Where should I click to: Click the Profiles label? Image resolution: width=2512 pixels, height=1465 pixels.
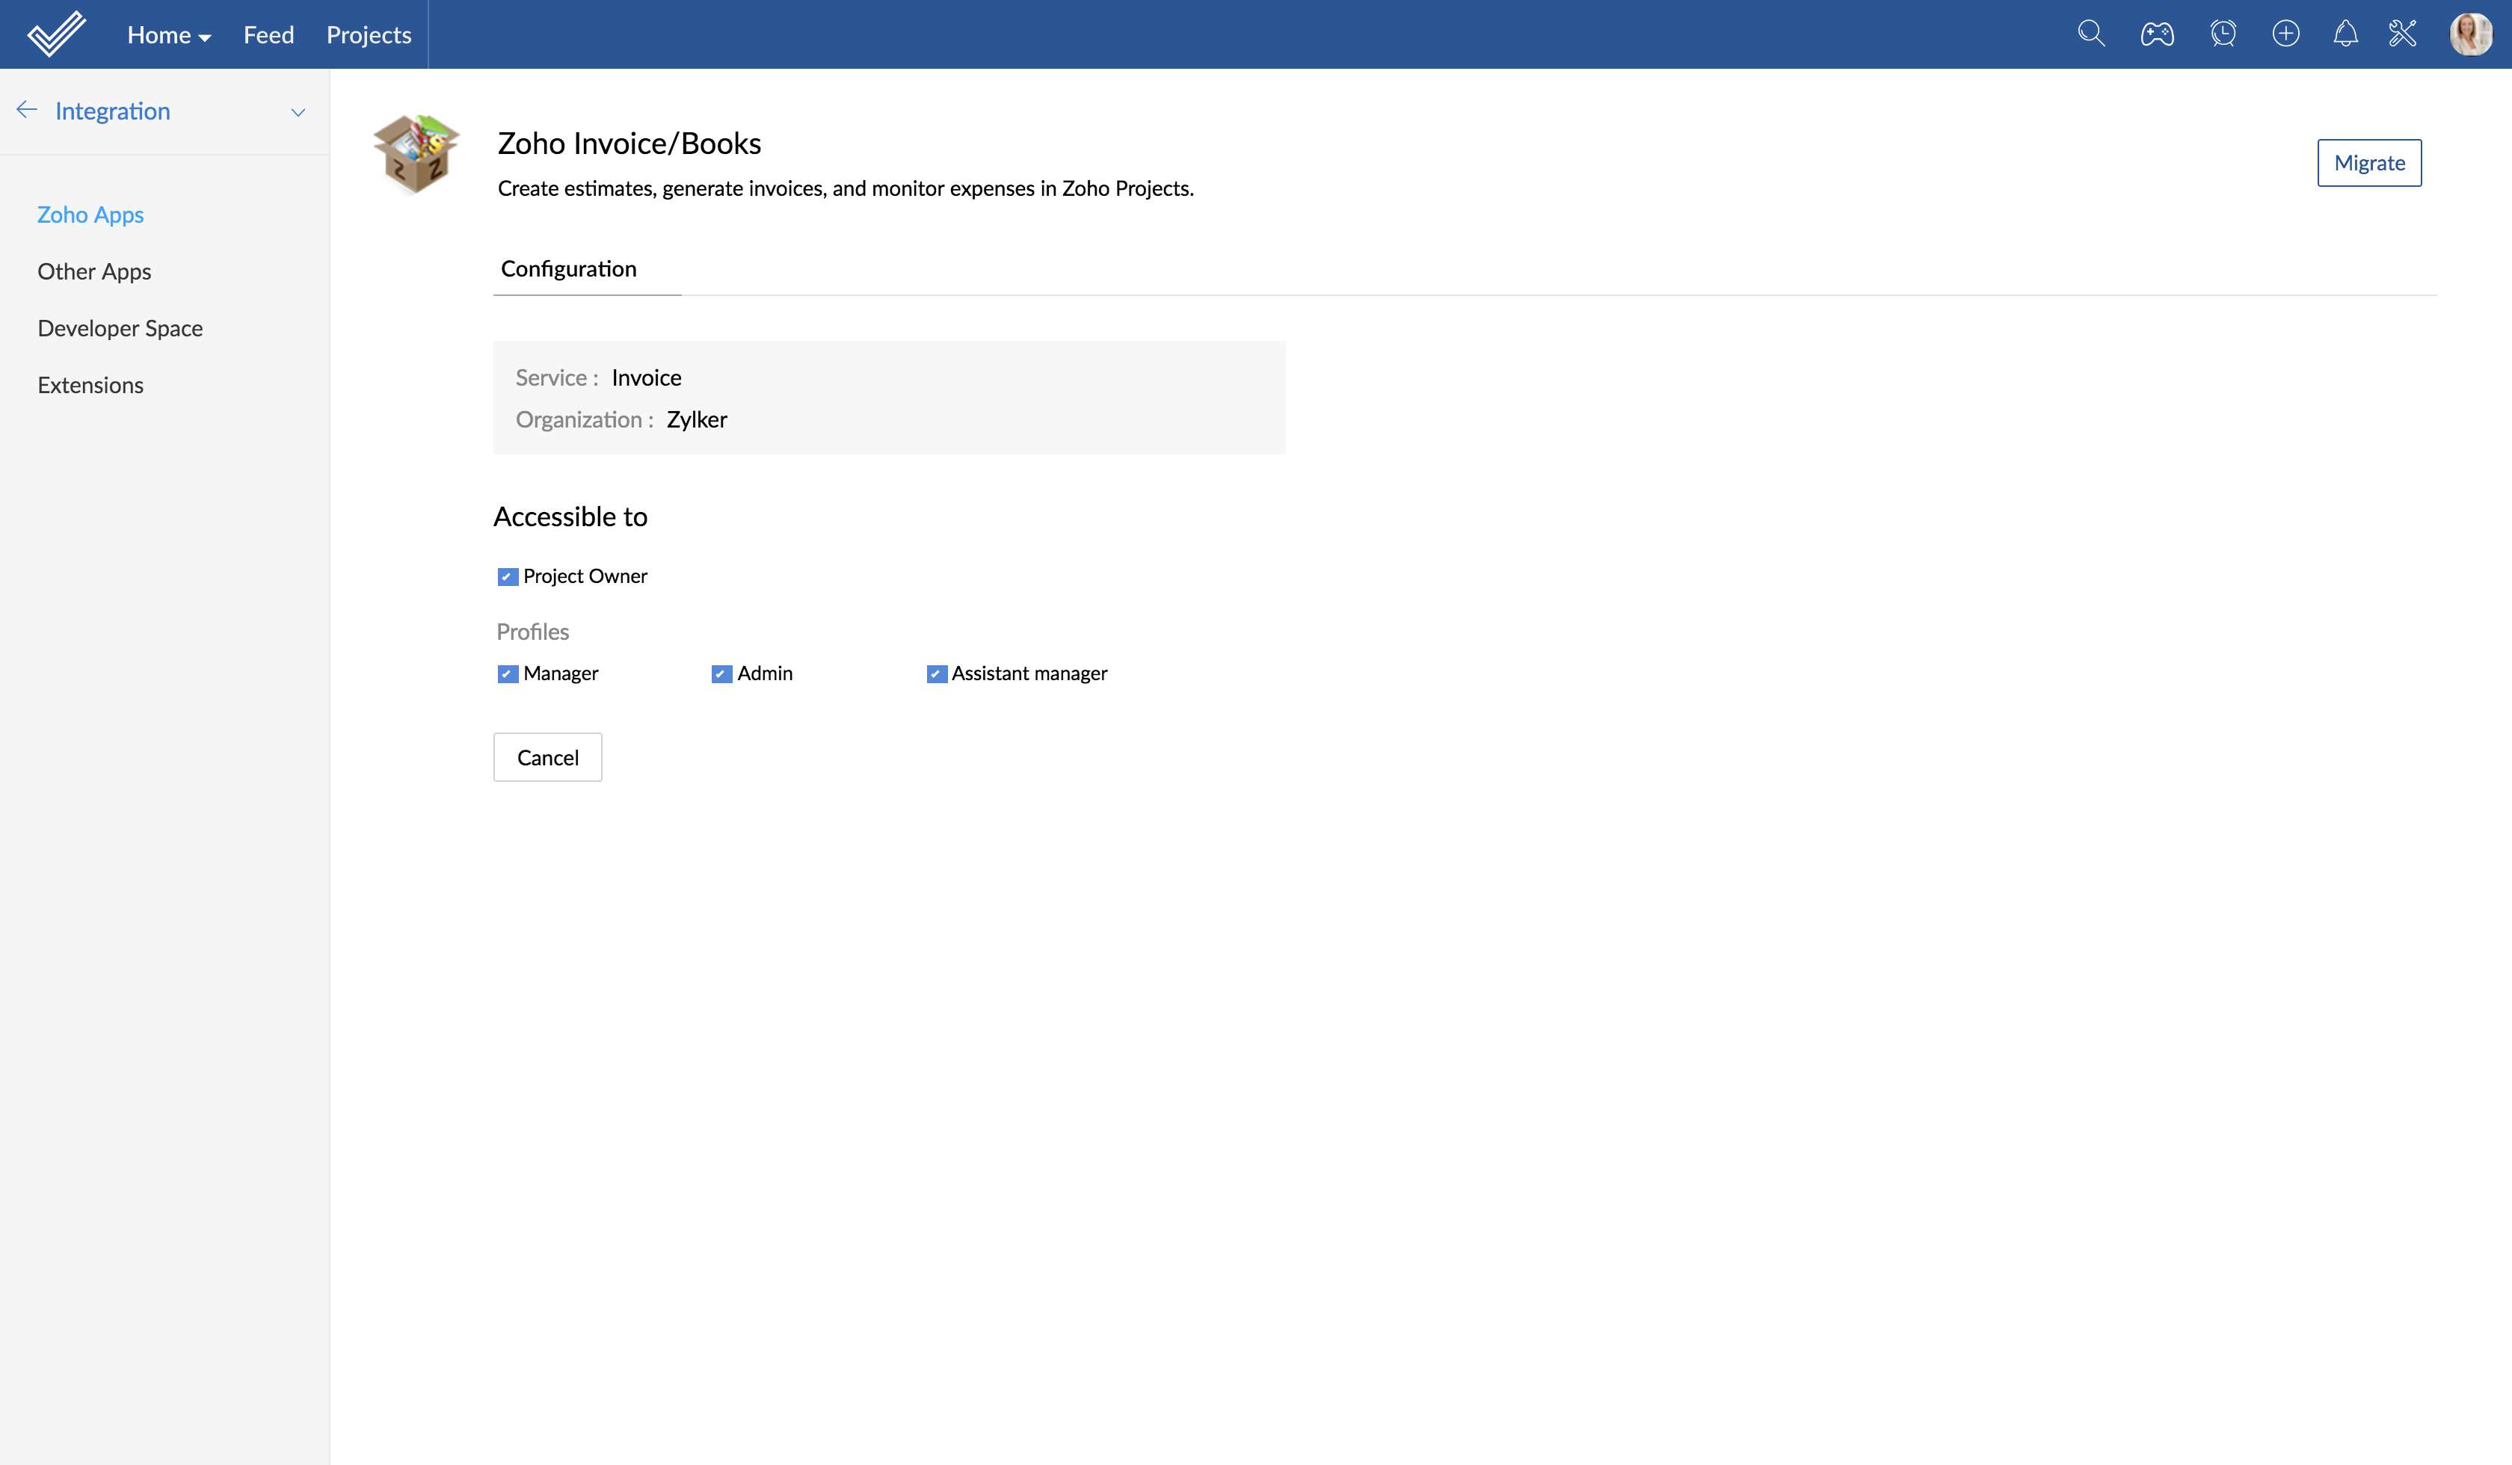533,632
